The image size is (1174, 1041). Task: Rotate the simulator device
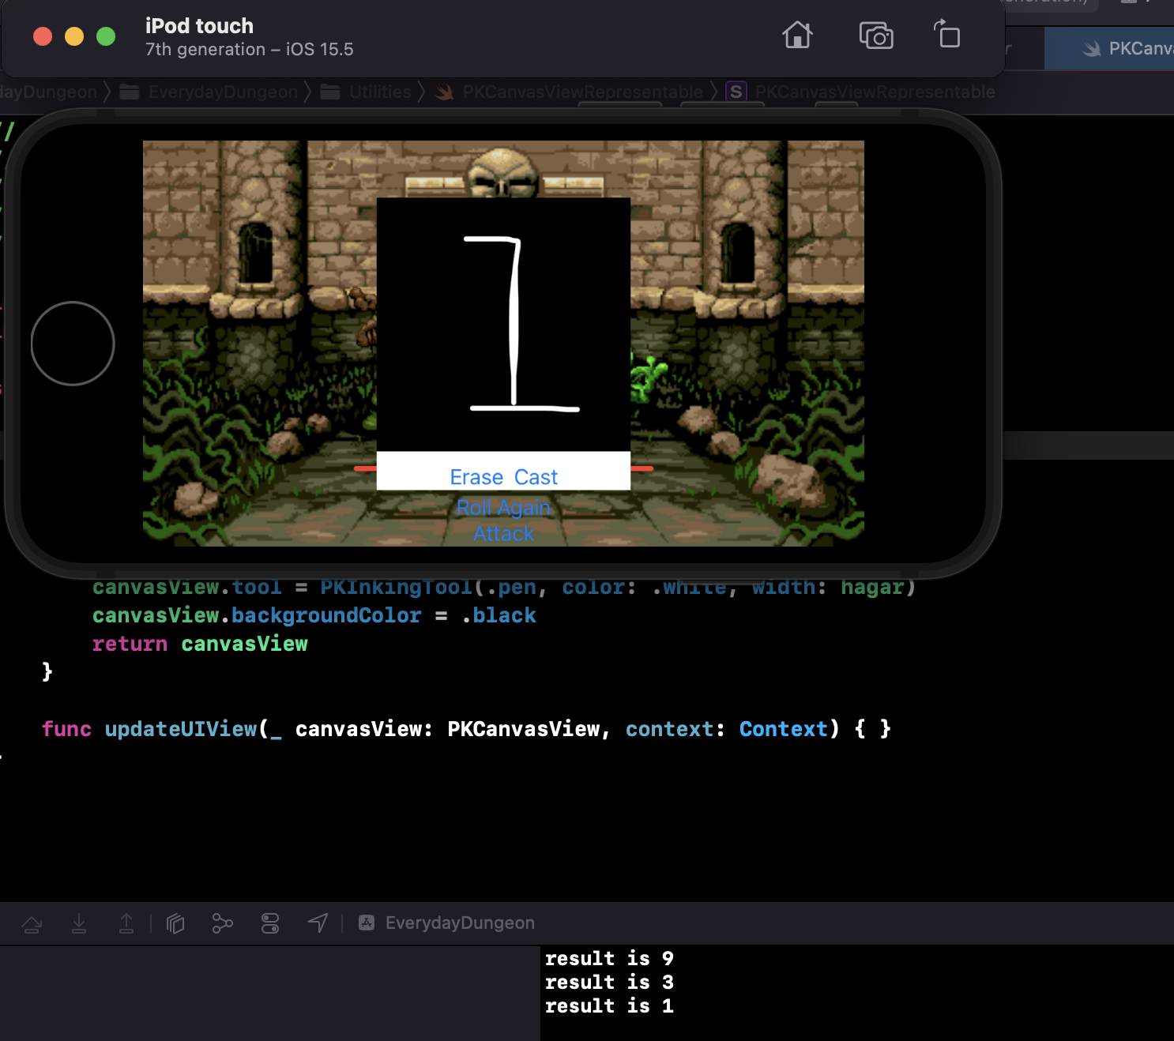tap(947, 35)
